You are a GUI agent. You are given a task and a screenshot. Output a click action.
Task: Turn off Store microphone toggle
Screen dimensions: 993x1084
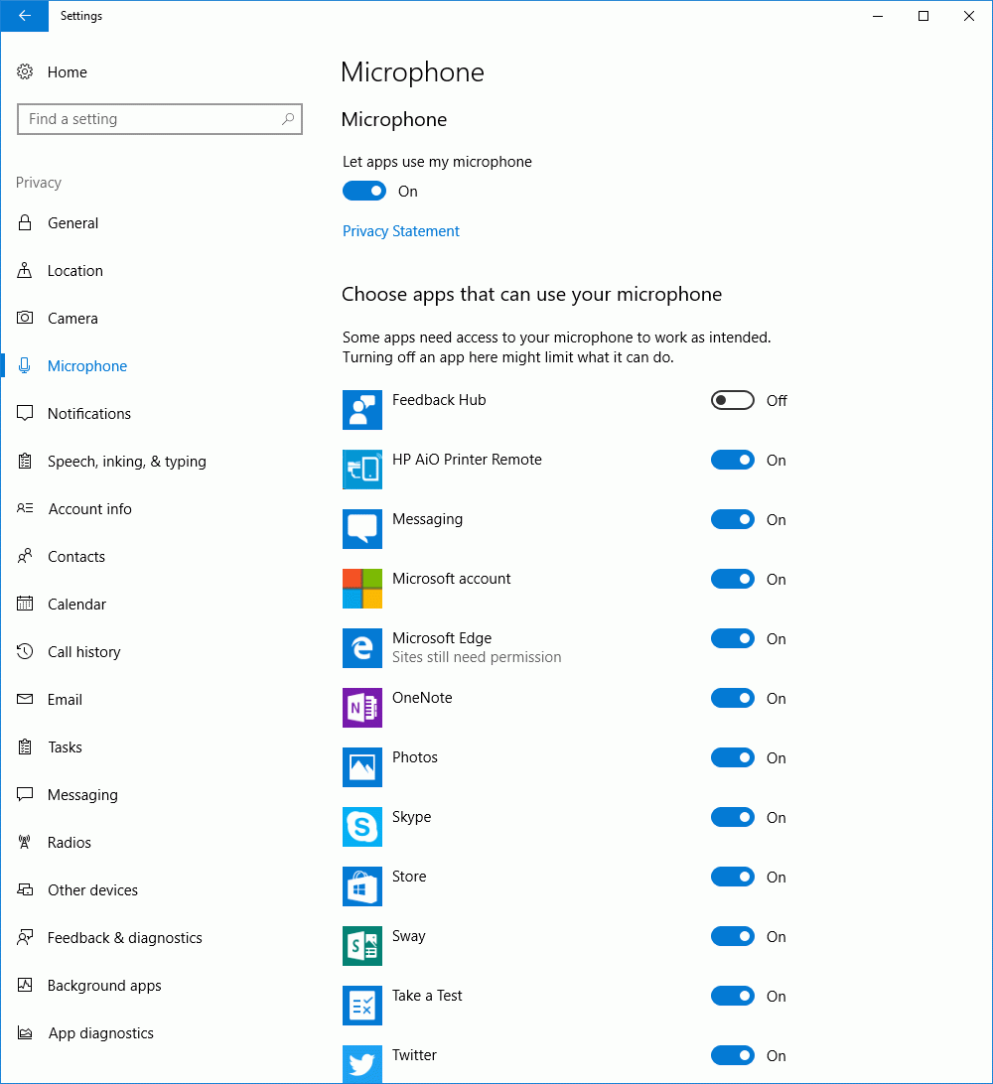tap(732, 876)
